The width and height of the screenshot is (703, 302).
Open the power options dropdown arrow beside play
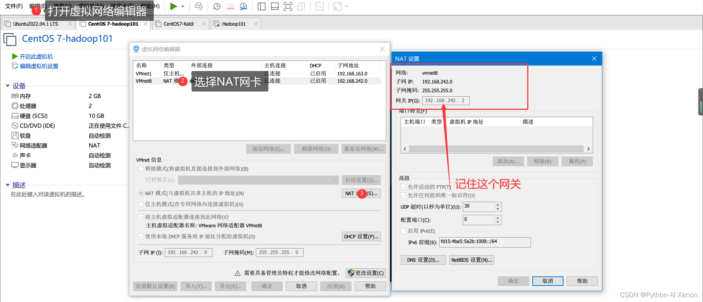coord(183,7)
